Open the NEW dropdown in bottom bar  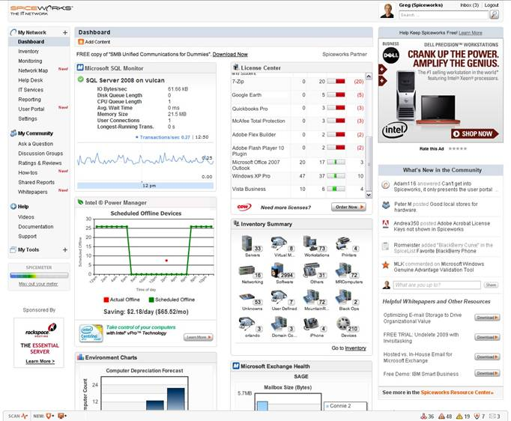(x=50, y=416)
